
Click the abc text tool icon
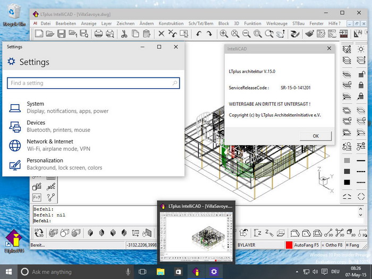(51, 187)
